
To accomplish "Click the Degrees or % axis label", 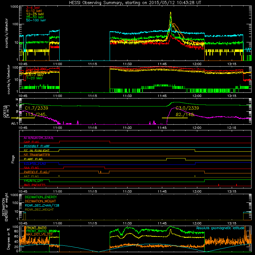I will (8, 239).
